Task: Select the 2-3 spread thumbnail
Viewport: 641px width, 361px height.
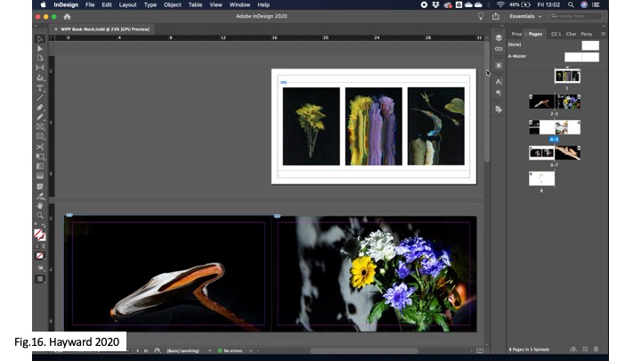Action: [554, 102]
